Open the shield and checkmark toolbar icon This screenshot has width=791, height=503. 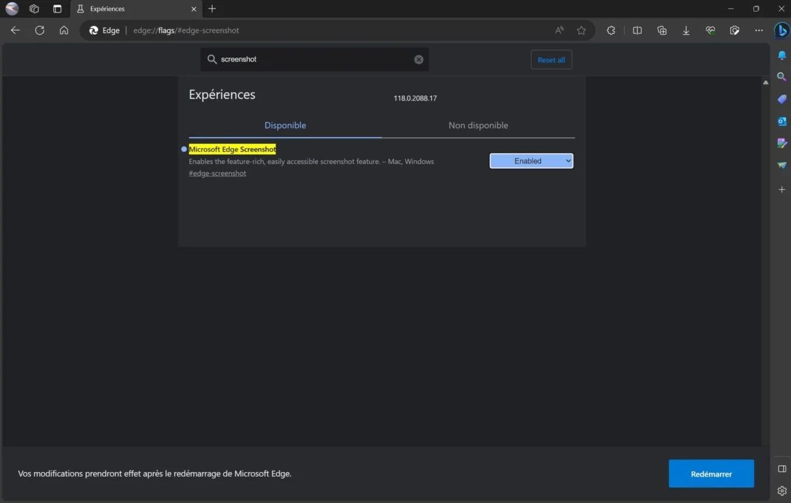[x=735, y=30]
